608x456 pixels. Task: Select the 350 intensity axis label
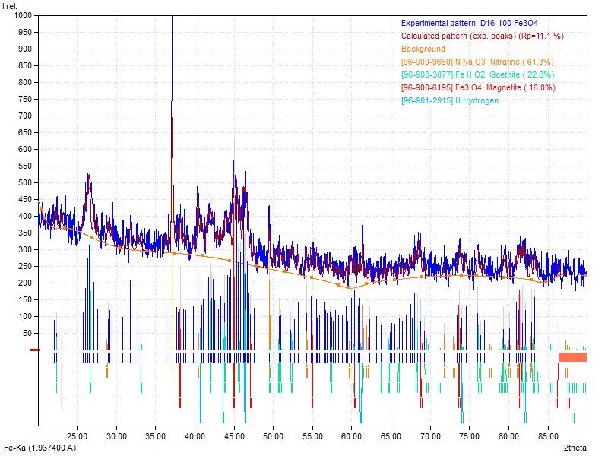25,233
